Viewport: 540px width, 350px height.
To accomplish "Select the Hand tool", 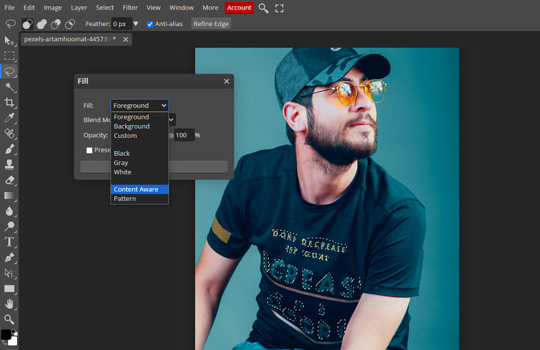I will click(10, 304).
